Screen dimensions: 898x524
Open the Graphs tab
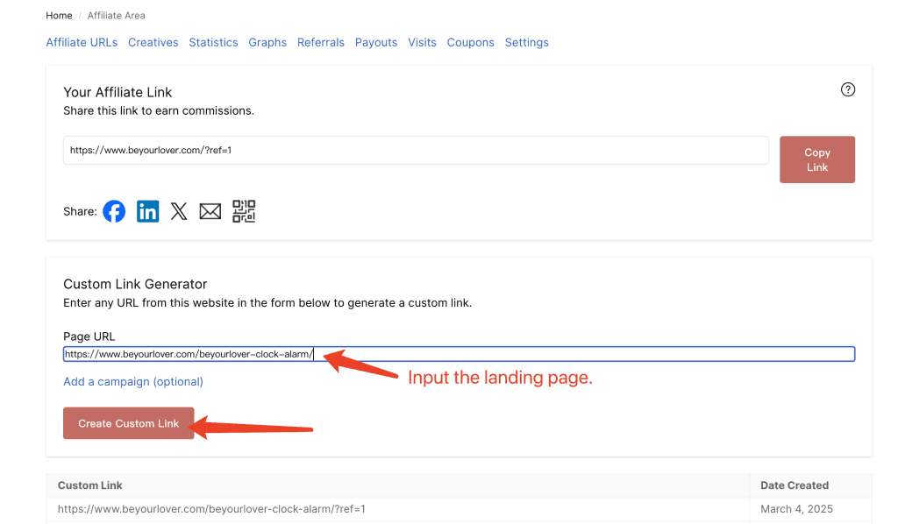point(267,42)
